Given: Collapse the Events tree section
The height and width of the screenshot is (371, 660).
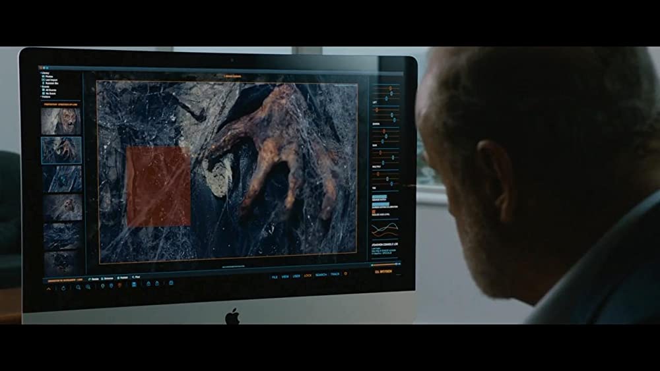Looking at the screenshot, I should 41,86.
